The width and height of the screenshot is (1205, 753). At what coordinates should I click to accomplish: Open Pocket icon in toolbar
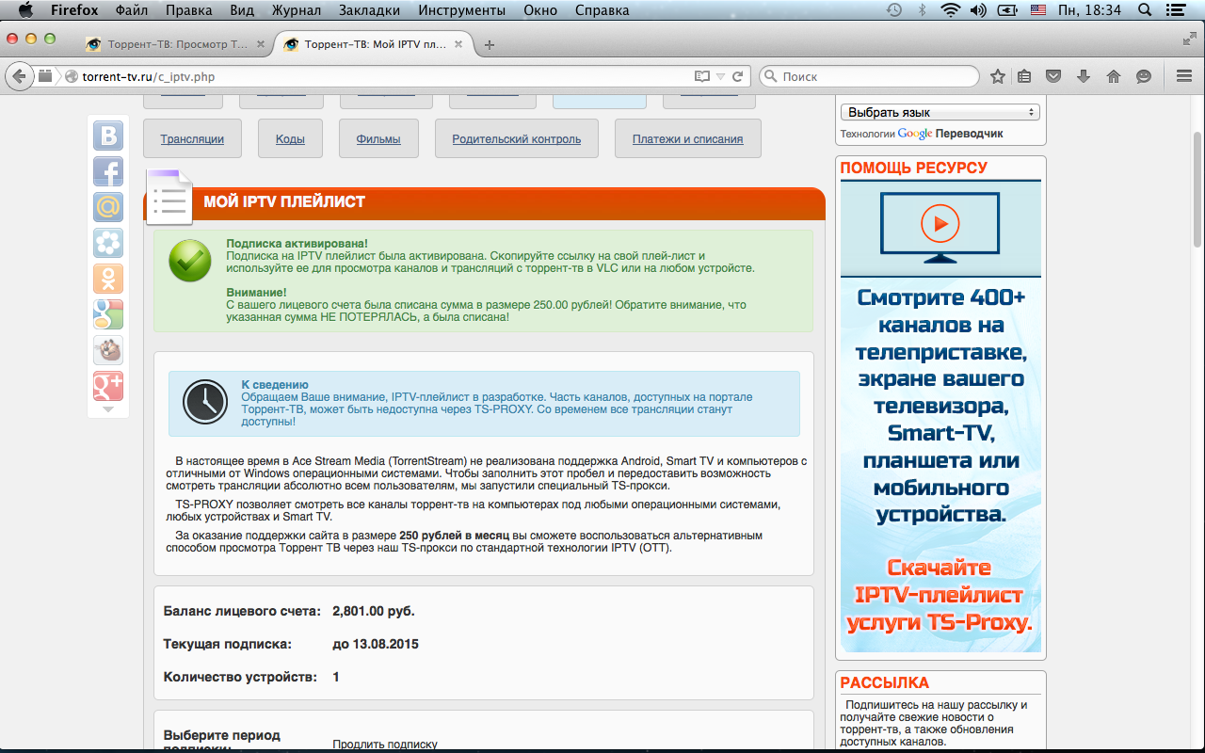[x=1054, y=76]
